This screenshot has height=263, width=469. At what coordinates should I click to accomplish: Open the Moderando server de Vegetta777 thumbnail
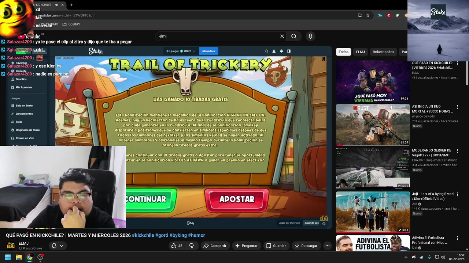(x=373, y=168)
